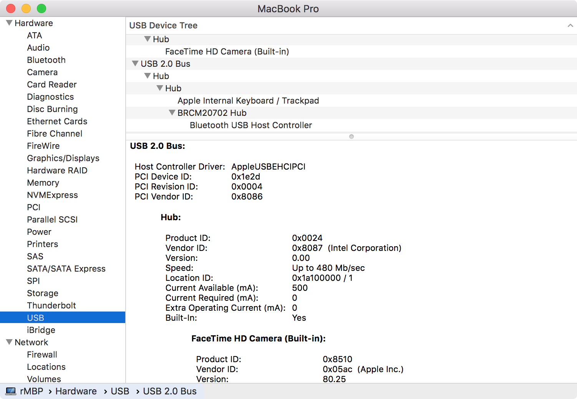
Task: Select FaceTime HD Camera in device tree
Action: [x=227, y=51]
